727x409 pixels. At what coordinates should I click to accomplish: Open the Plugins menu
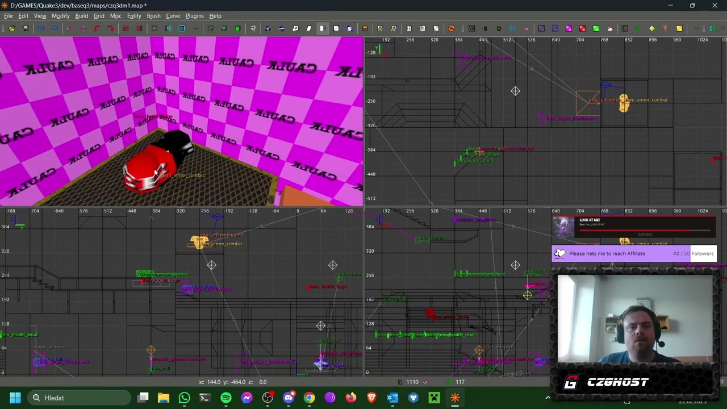coord(194,16)
